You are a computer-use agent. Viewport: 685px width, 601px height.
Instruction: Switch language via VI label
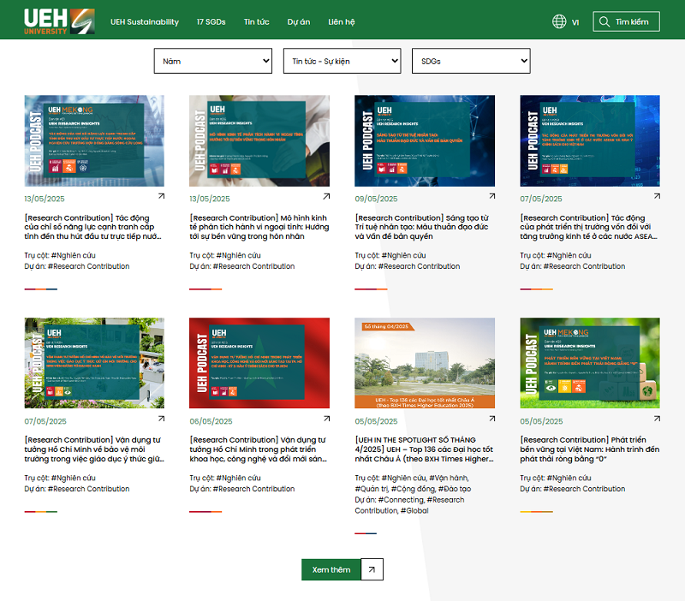(x=575, y=22)
